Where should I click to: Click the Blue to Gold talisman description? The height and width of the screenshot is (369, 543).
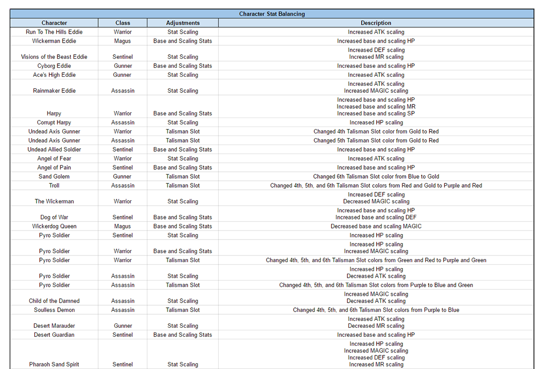coord(376,177)
